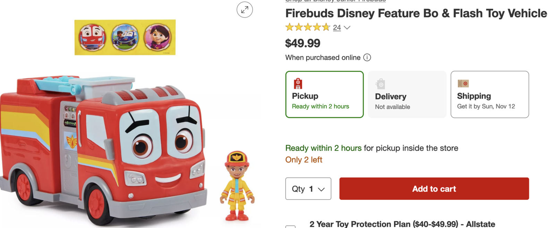Click the red store icon above Pickup
This screenshot has width=555, height=228.
click(298, 84)
